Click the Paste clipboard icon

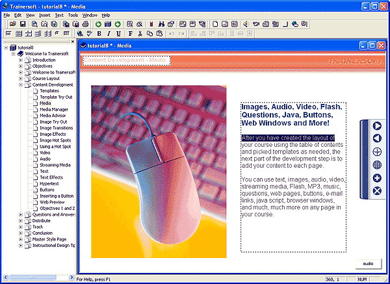159,34
